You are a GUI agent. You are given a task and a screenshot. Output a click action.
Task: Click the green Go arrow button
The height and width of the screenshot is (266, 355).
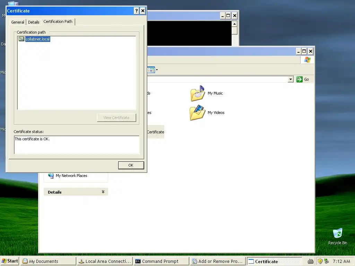299,79
